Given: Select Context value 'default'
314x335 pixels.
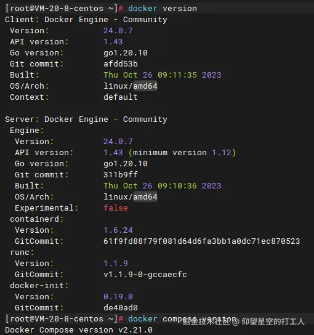Looking at the screenshot, I should 121,97.
